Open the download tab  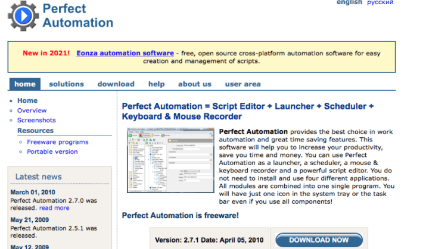tap(116, 84)
